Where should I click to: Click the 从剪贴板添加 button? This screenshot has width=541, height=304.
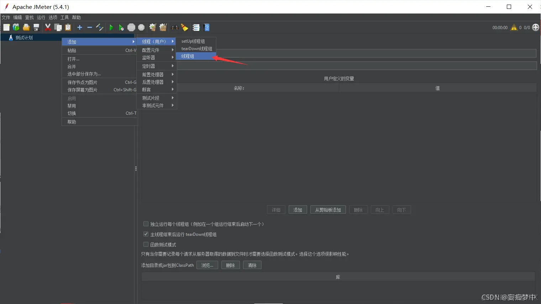tap(328, 210)
